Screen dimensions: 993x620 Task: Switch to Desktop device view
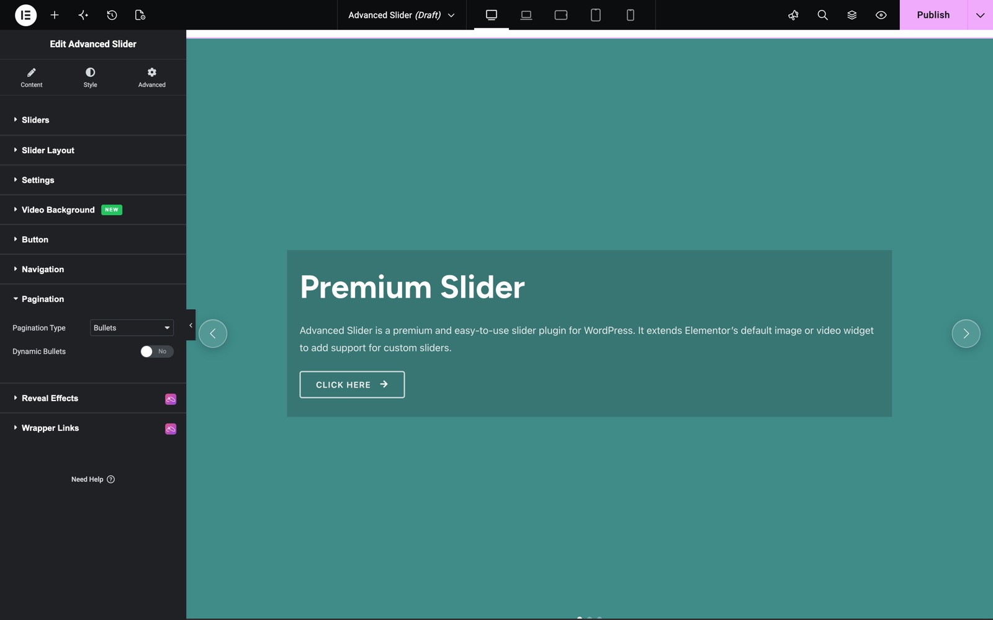click(x=492, y=15)
